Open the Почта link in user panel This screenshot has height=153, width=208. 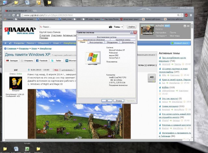pos(173,32)
